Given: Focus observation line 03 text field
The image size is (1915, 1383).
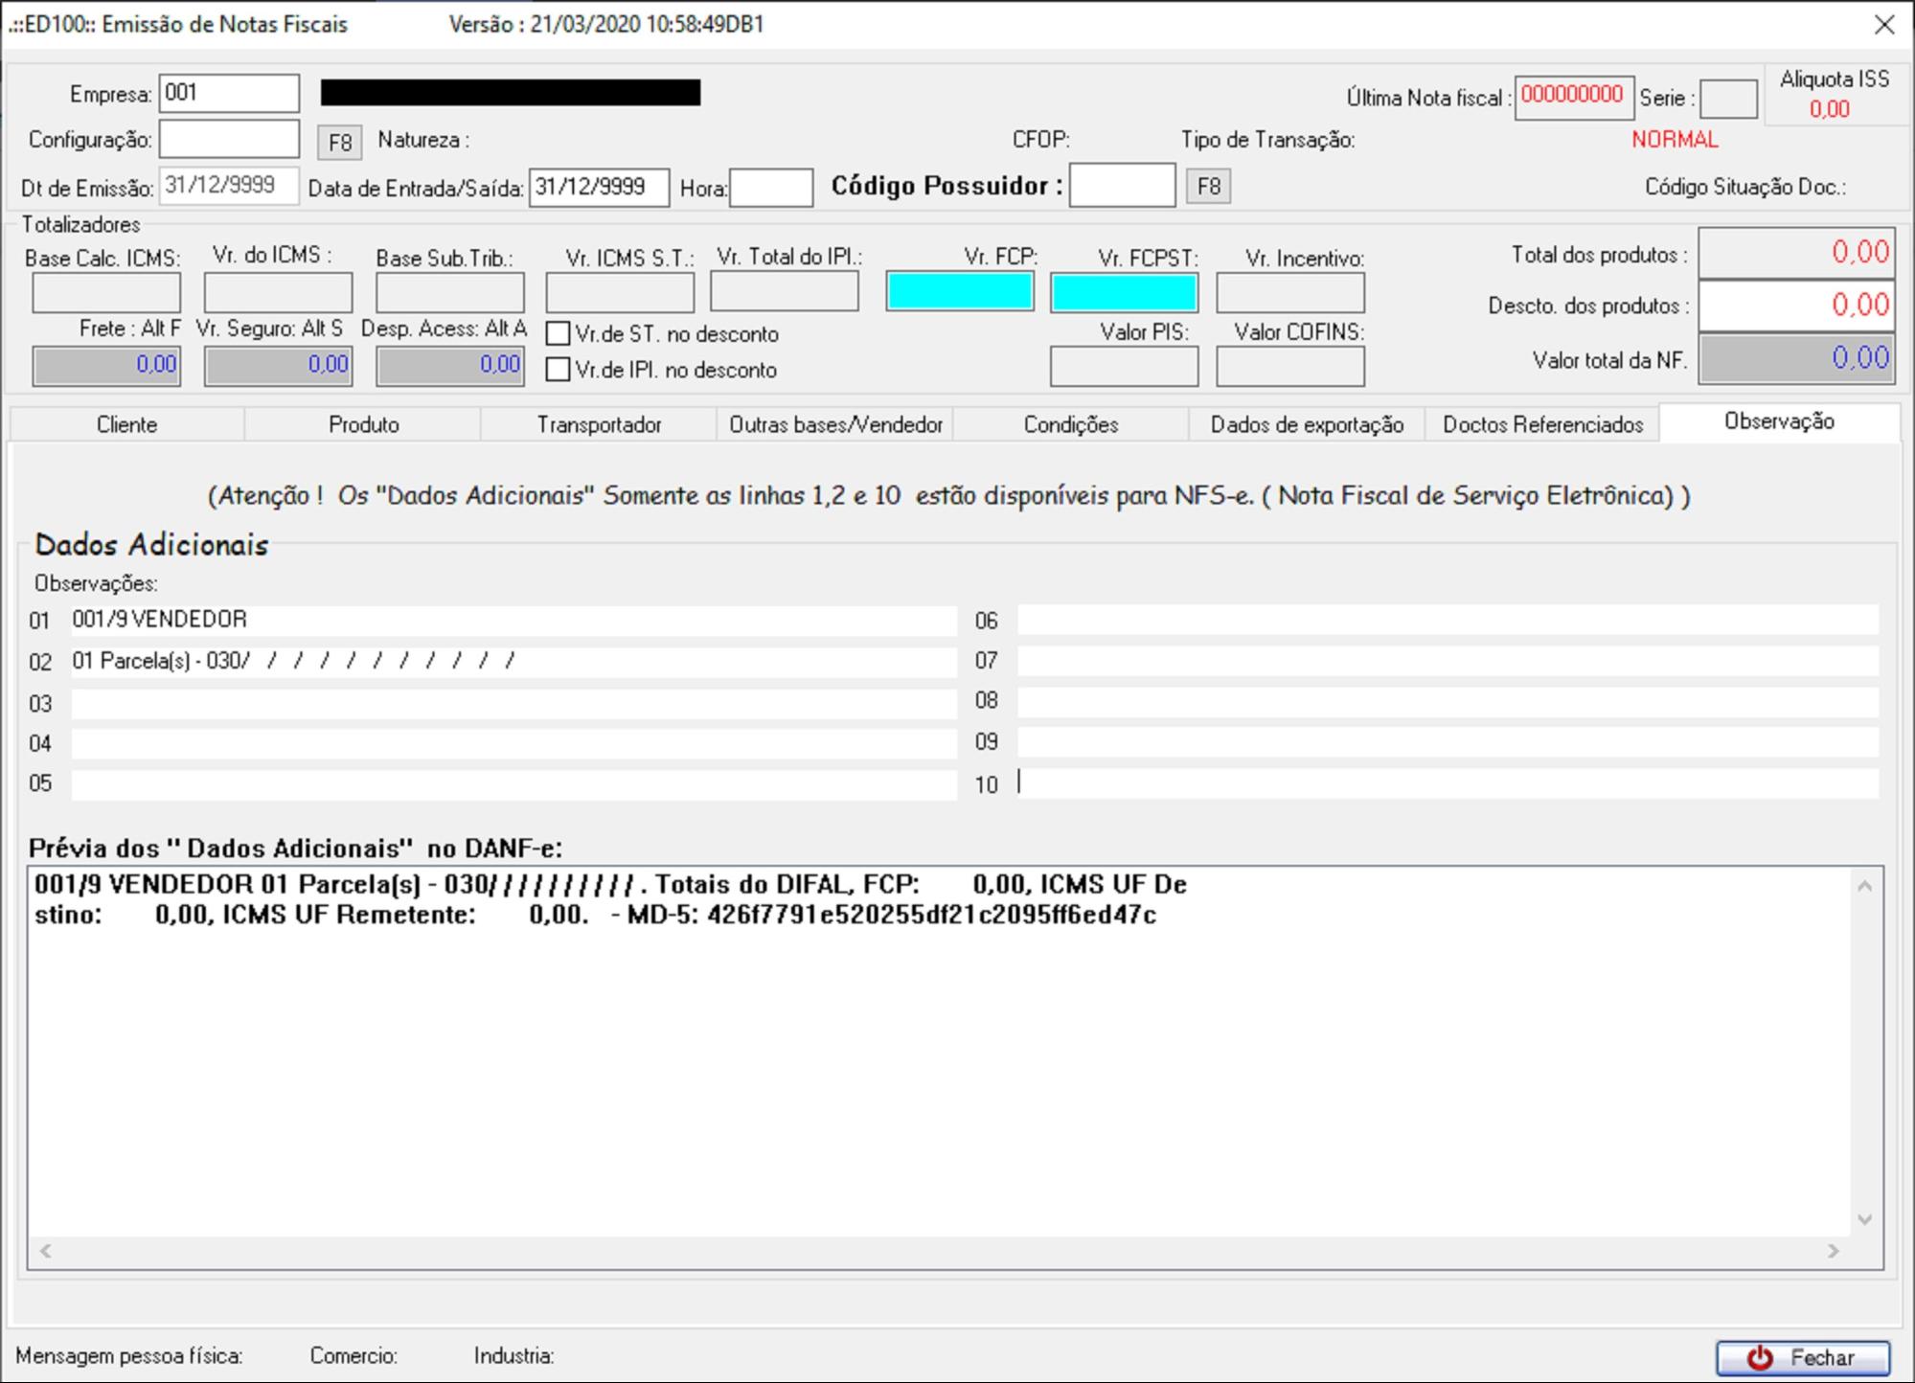Looking at the screenshot, I should pyautogui.click(x=513, y=704).
